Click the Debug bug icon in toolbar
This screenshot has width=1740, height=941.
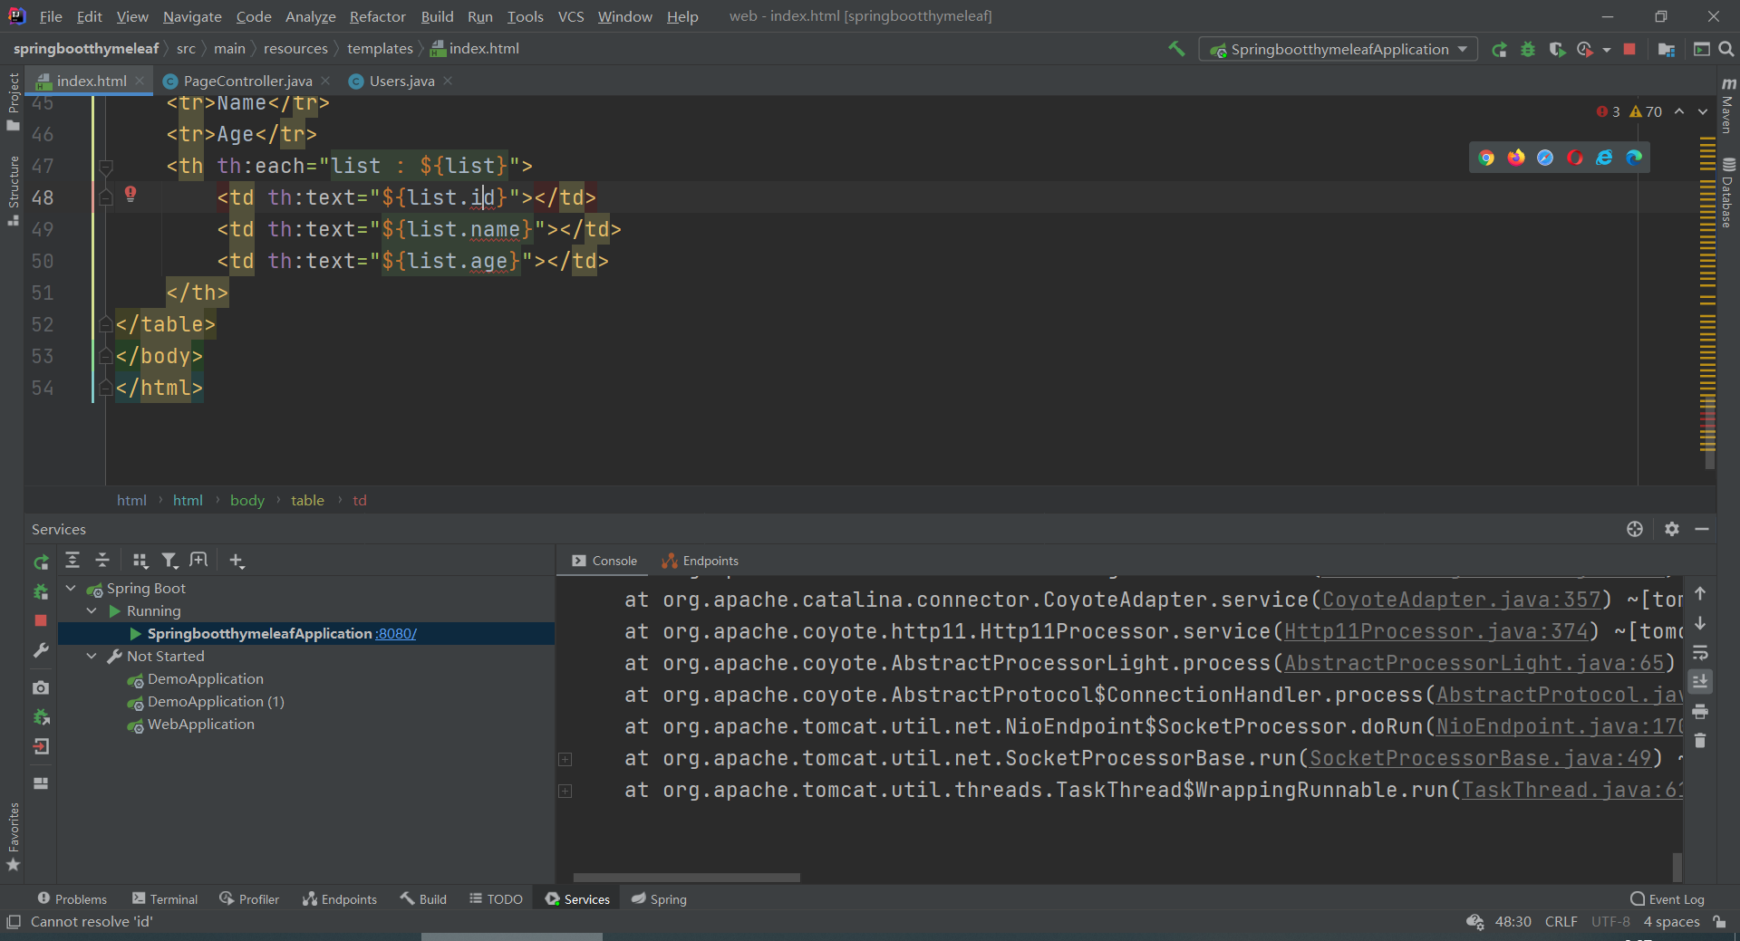click(1528, 49)
